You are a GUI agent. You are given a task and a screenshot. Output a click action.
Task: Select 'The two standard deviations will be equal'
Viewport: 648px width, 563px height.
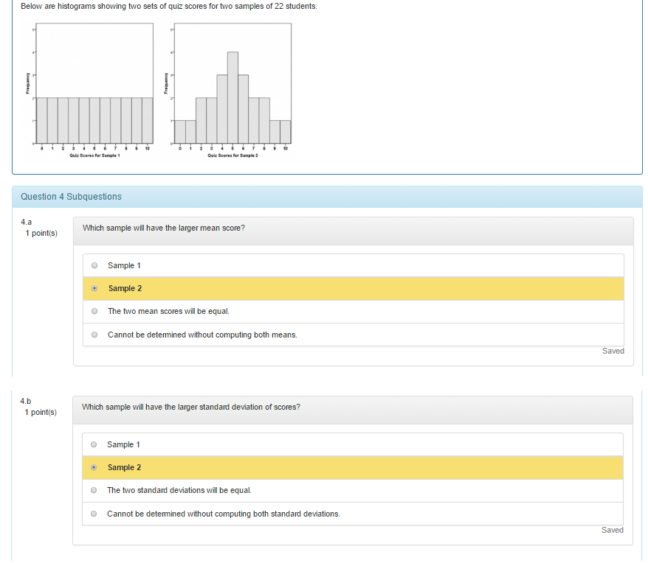click(x=94, y=490)
